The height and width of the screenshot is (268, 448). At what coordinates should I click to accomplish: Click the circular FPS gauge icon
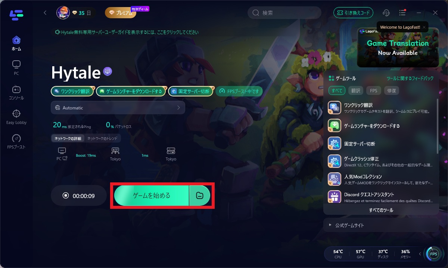pos(433,254)
